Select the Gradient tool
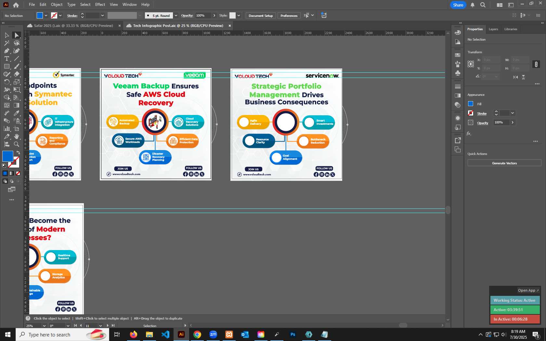546x341 pixels. (17, 105)
